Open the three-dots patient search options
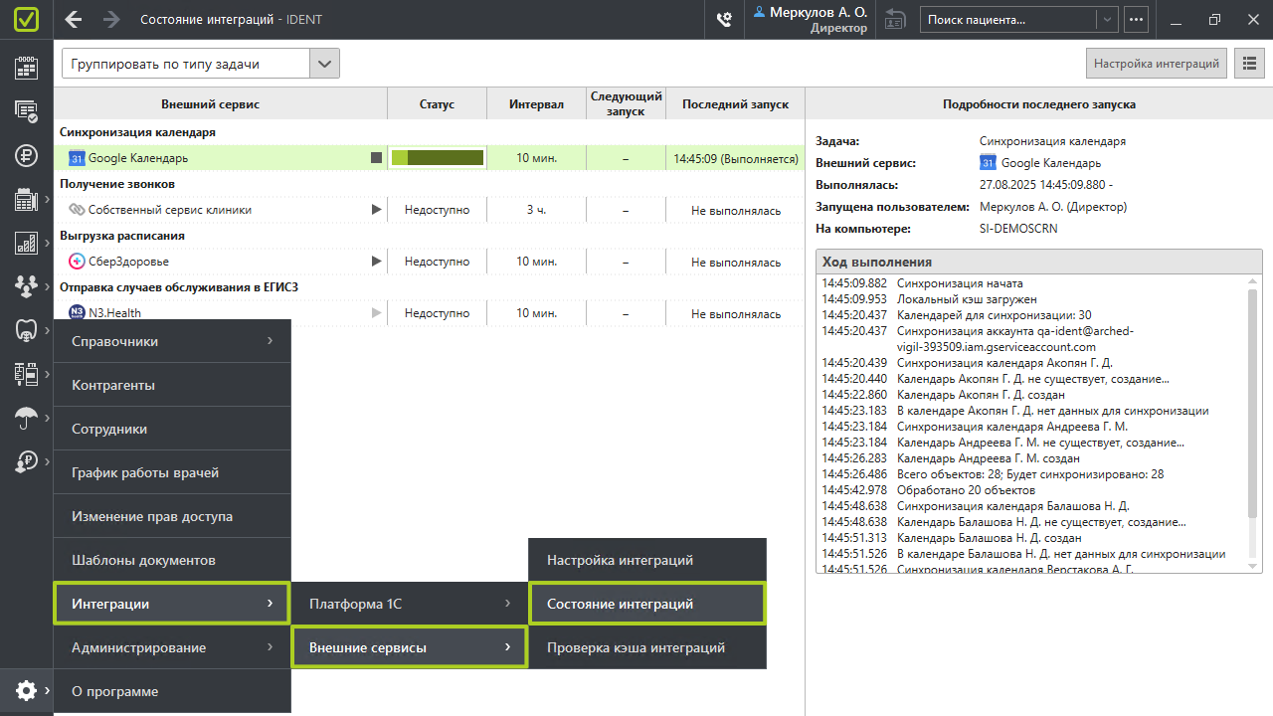The height and width of the screenshot is (716, 1273). point(1136,20)
